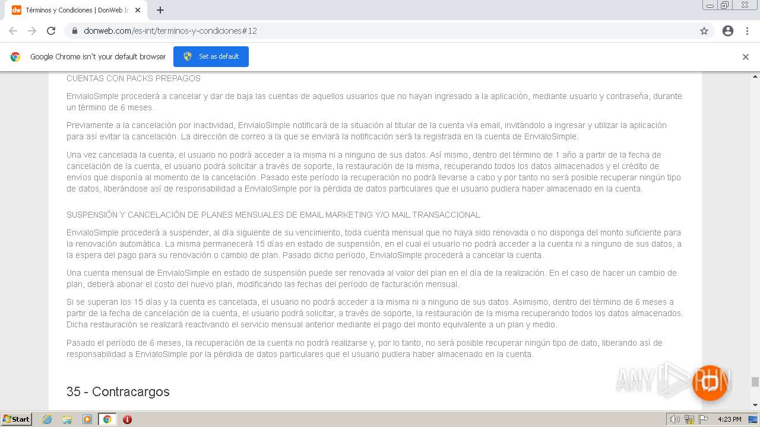Viewport: 760px width, 427px height.
Task: Click the Set as default button
Action: pyautogui.click(x=211, y=56)
